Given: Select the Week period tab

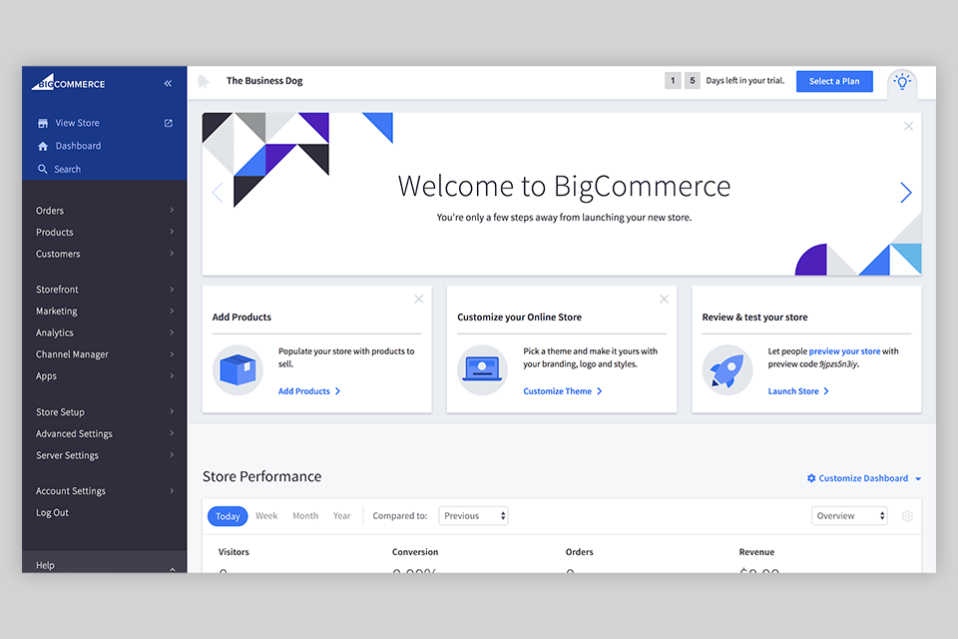Looking at the screenshot, I should click(266, 516).
